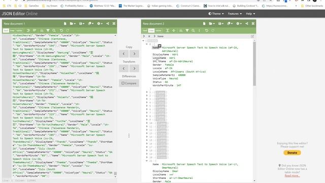Expand tree item 10
Screen dimensions: 325x183
coord(147,123)
